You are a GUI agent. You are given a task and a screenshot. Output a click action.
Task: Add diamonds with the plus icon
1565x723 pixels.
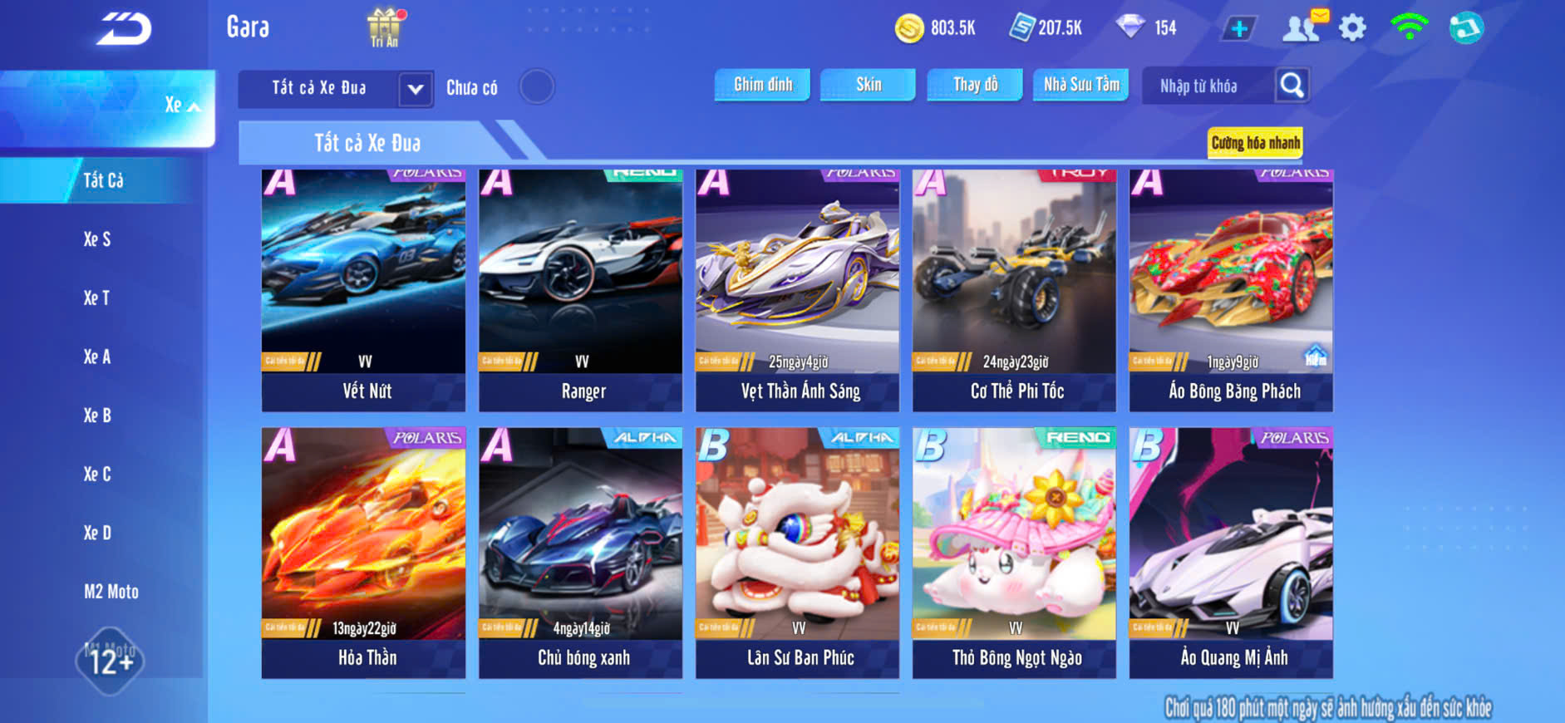coord(1238,28)
